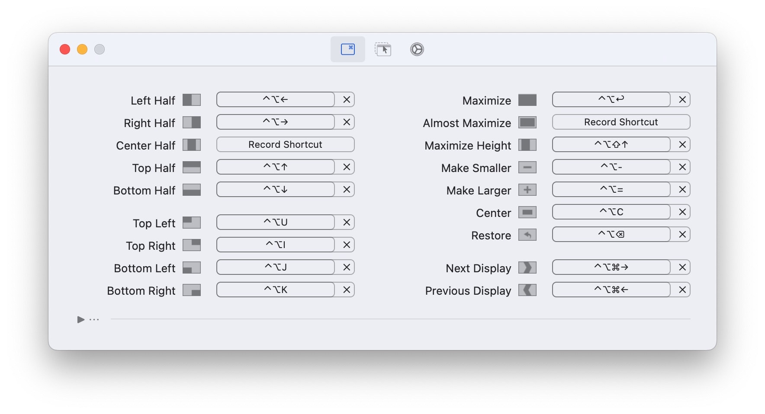
Task: Click the Next Display chevron icon
Action: point(527,268)
